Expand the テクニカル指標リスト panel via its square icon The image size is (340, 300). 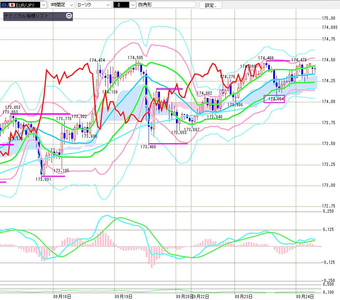(68, 16)
